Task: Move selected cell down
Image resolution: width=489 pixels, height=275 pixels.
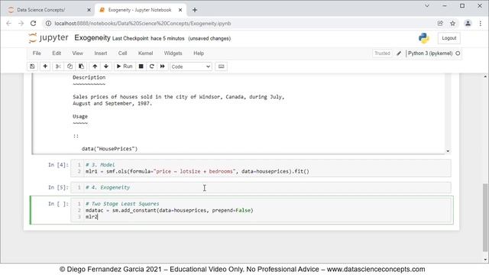Action: point(106,66)
